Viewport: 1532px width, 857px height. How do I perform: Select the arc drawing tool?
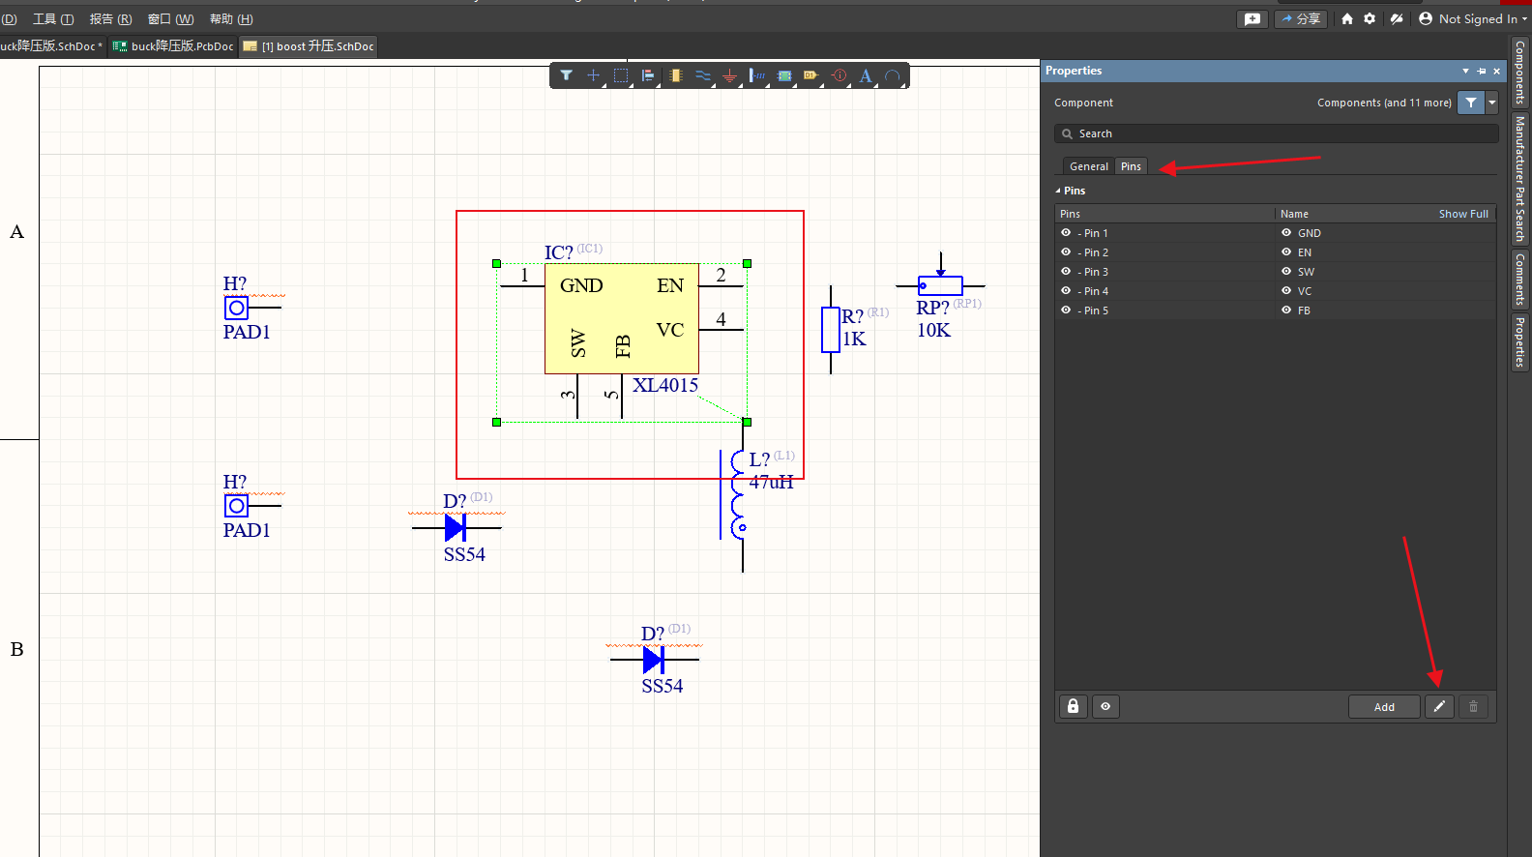point(893,75)
